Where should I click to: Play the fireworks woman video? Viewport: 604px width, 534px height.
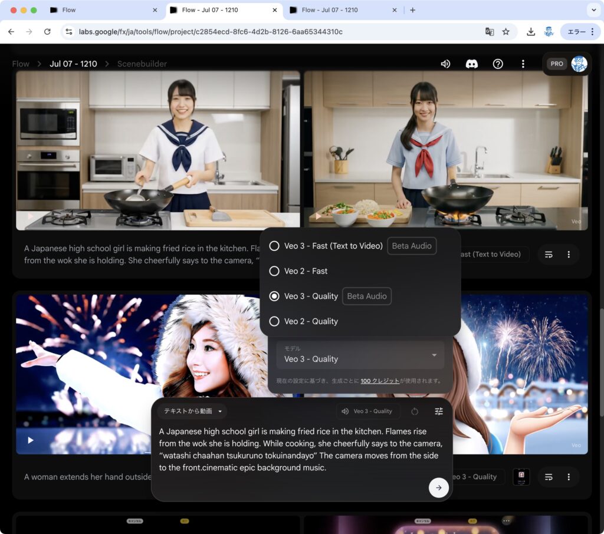[x=31, y=440]
